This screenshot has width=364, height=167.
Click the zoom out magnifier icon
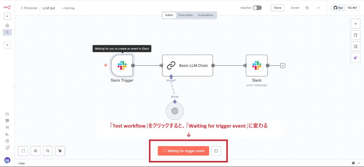48,151
